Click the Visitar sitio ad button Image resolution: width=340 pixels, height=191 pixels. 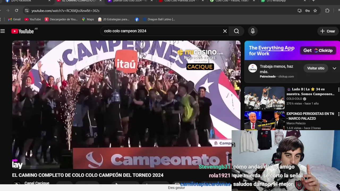coord(316,68)
